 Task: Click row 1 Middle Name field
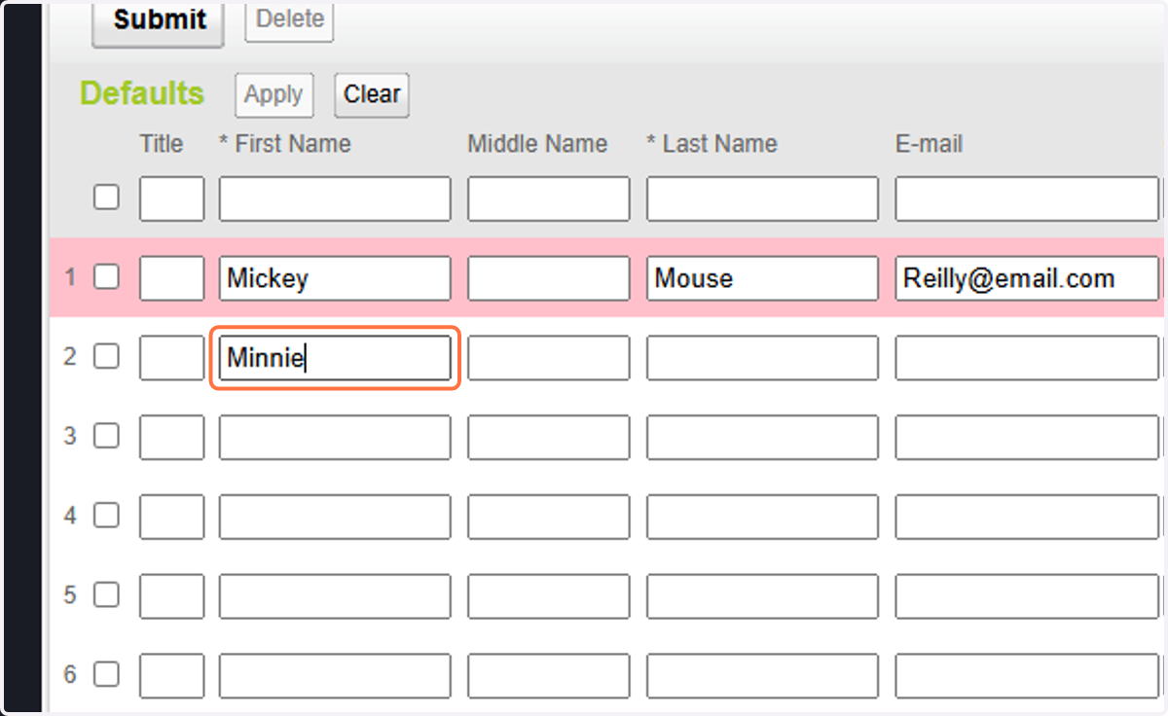[x=549, y=278]
